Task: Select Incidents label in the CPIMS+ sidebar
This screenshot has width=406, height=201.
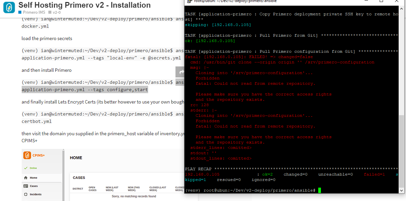Action: (x=36, y=194)
